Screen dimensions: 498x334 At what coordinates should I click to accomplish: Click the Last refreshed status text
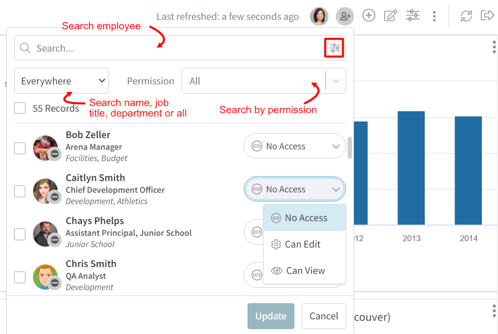(228, 17)
